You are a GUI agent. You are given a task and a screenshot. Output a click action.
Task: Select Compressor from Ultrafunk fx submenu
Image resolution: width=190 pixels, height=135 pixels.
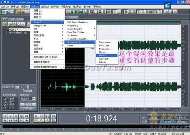107,42
